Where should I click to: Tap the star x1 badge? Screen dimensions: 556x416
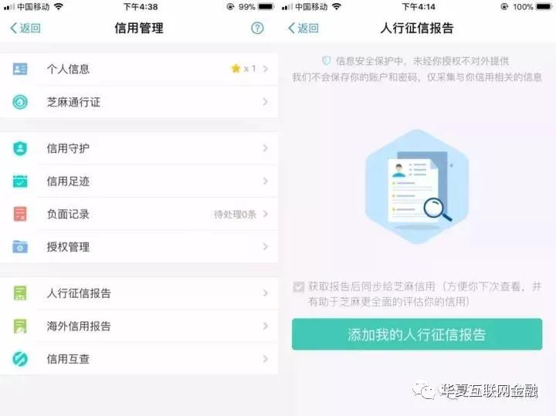click(x=243, y=69)
